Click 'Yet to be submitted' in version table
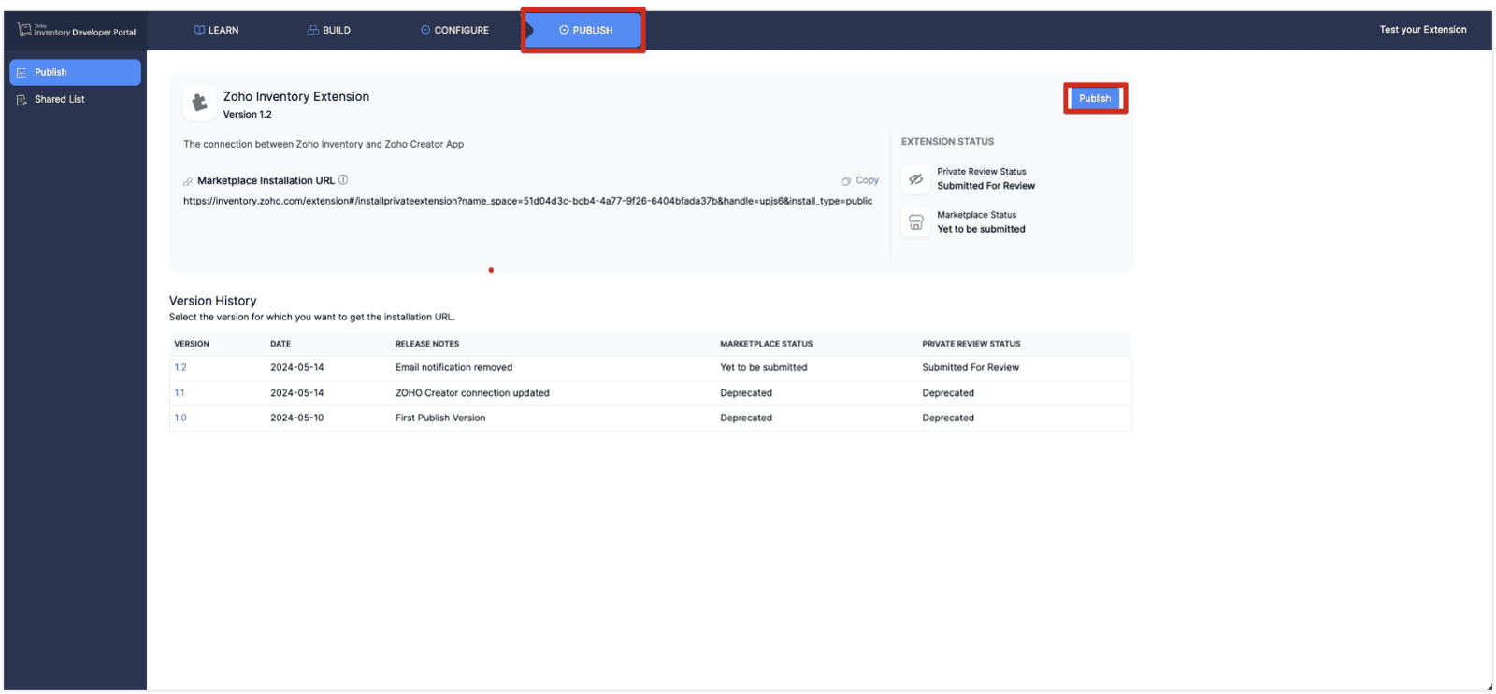This screenshot has width=1496, height=694. [x=764, y=367]
